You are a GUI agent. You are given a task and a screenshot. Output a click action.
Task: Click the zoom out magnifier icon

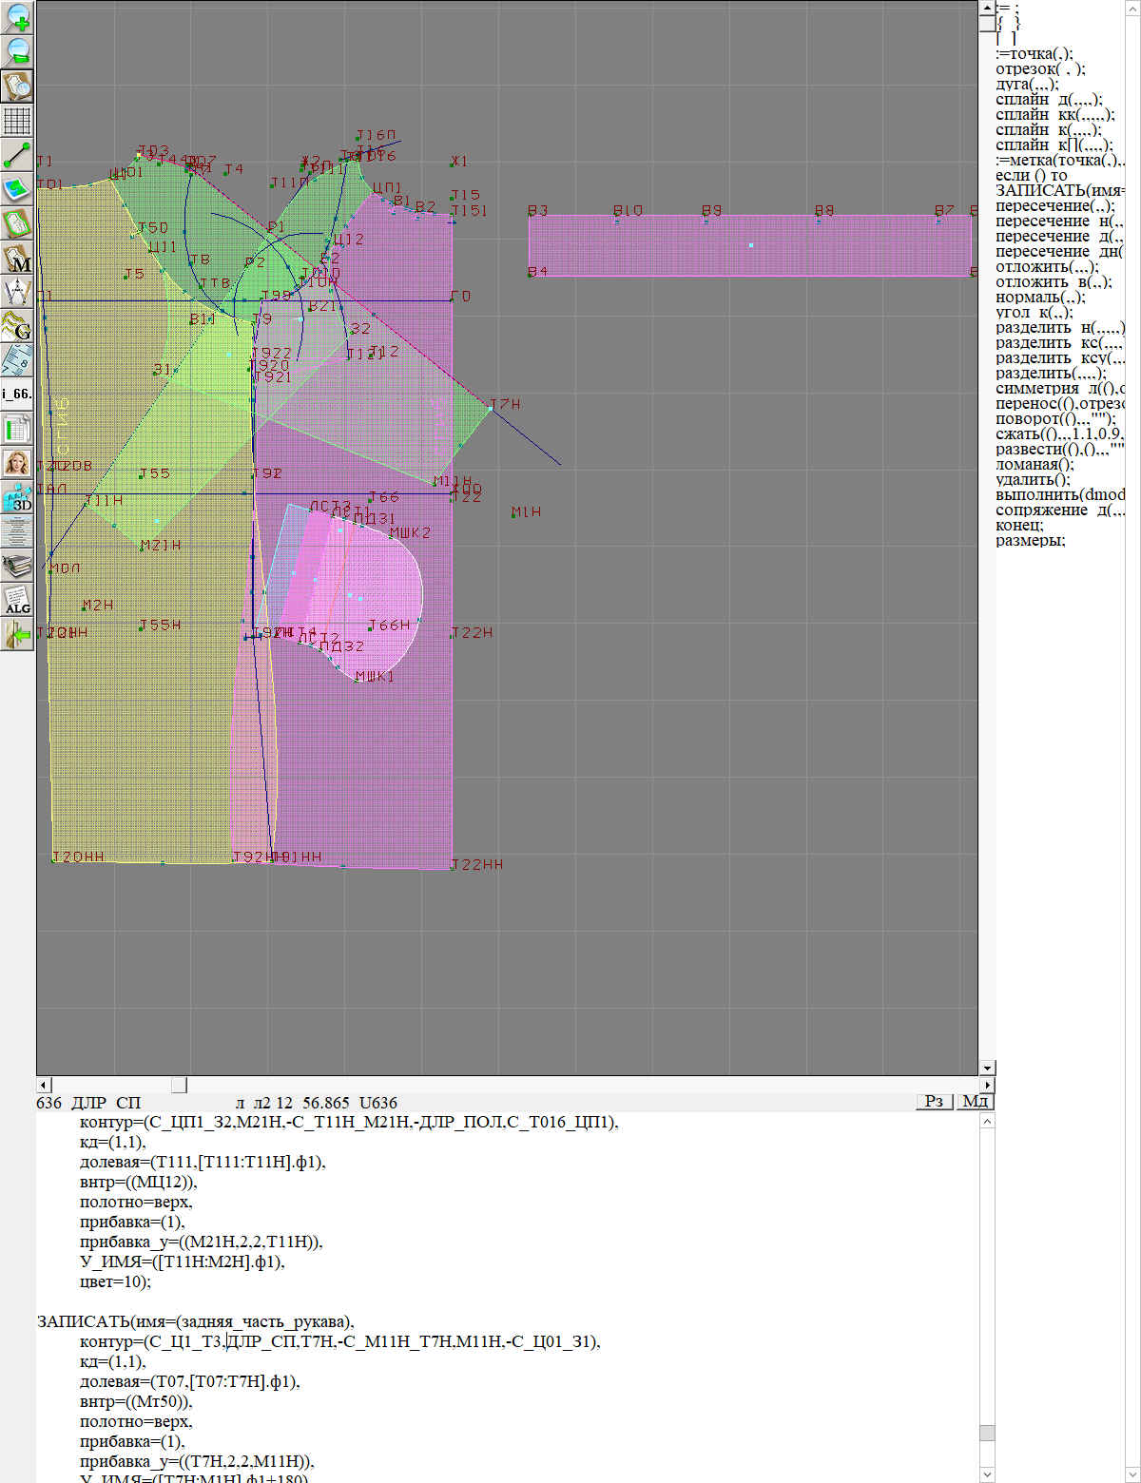18,51
